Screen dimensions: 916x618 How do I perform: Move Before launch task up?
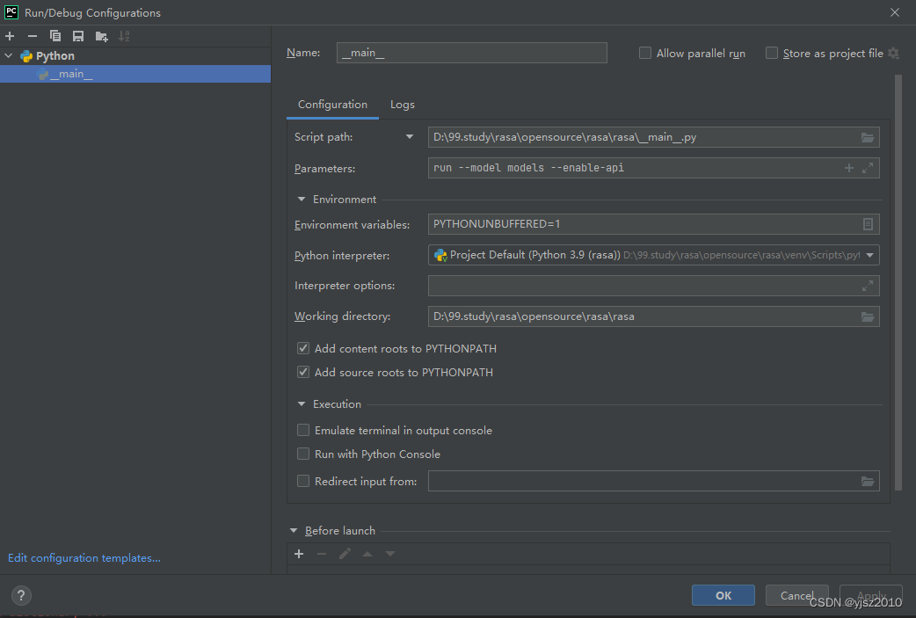click(367, 554)
